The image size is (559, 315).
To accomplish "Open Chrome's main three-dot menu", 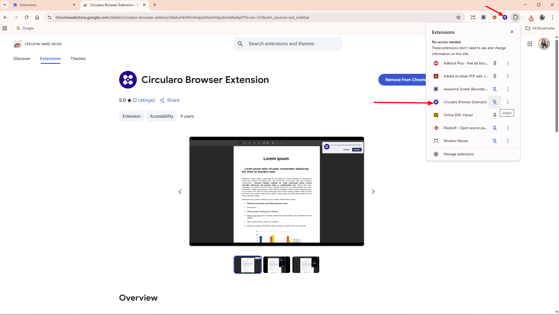I will pyautogui.click(x=553, y=17).
